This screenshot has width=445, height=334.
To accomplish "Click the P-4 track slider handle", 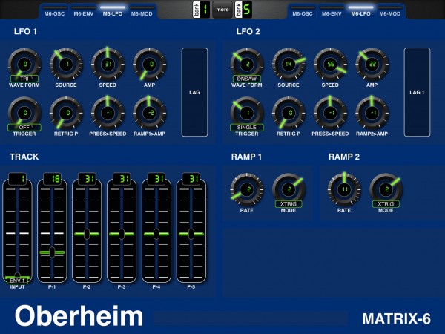I will pos(156,234).
